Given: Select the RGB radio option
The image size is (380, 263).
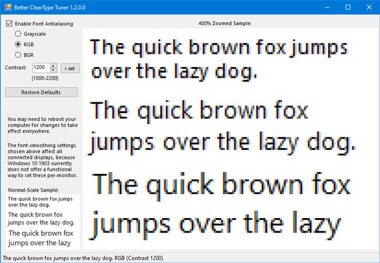Looking at the screenshot, I should (18, 44).
